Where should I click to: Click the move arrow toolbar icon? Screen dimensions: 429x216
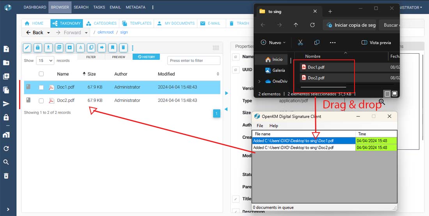pyautogui.click(x=102, y=48)
